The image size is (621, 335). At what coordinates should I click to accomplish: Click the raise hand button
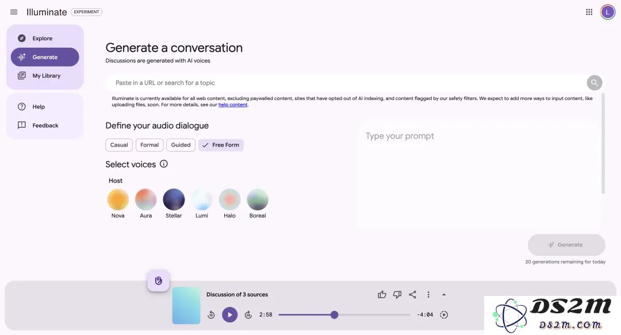tap(159, 280)
